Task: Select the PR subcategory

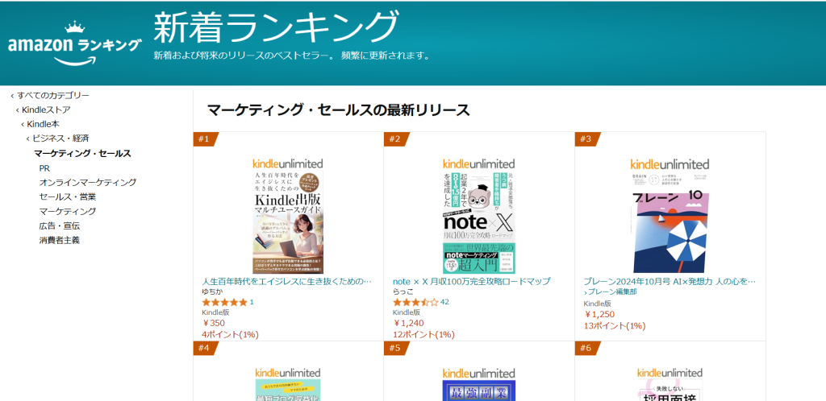Action: pos(44,168)
